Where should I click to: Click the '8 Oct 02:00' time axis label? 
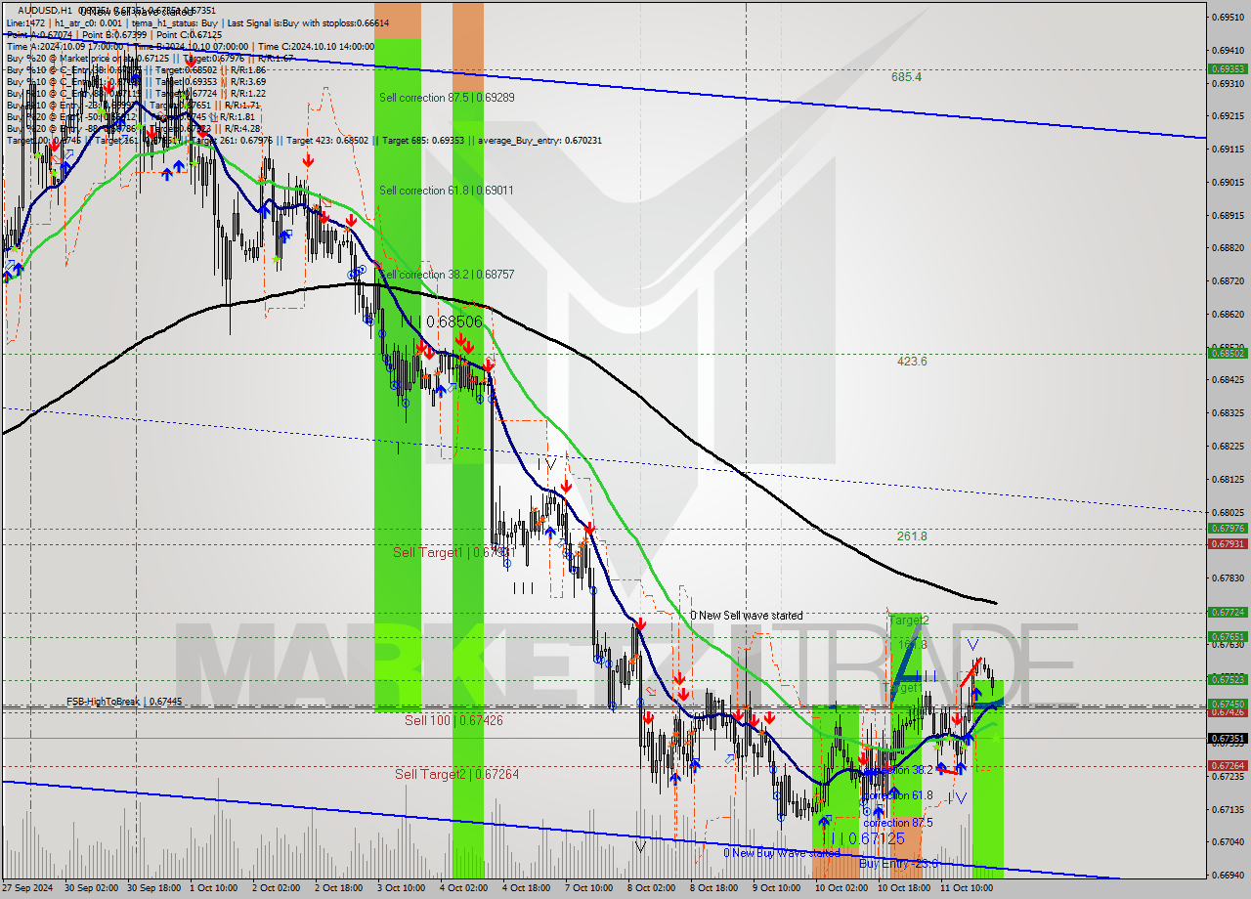pyautogui.click(x=652, y=888)
